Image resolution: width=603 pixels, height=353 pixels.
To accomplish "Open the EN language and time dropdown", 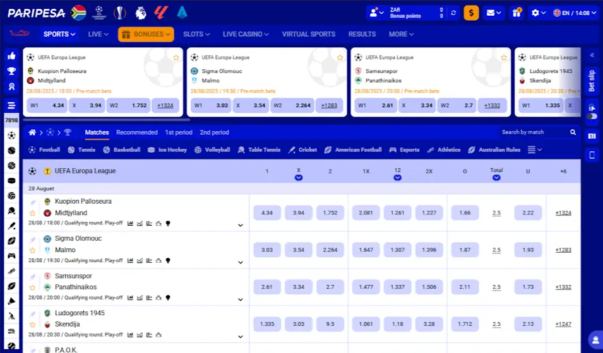I will (575, 13).
